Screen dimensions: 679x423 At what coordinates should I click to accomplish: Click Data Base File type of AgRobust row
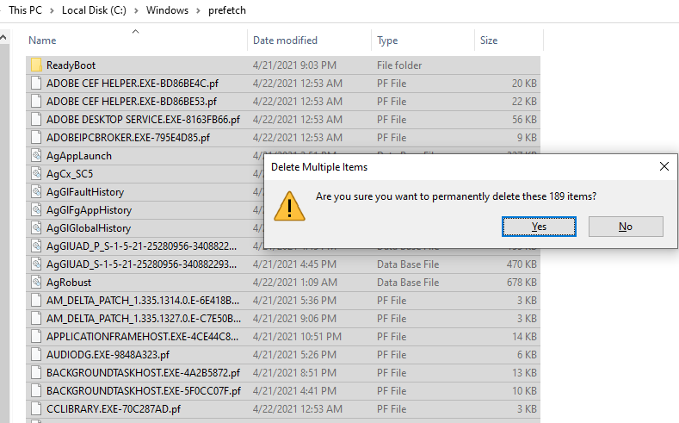(x=408, y=283)
